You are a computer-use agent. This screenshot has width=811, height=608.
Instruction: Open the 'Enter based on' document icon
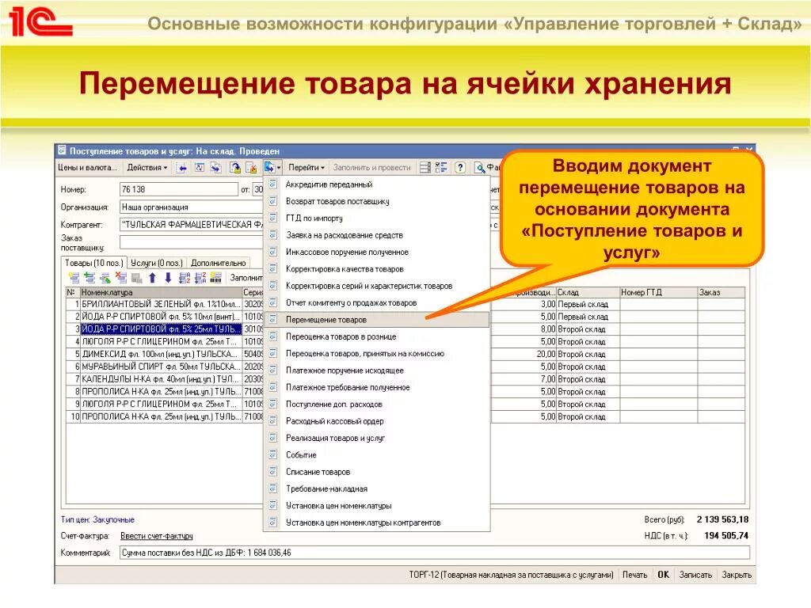point(269,168)
